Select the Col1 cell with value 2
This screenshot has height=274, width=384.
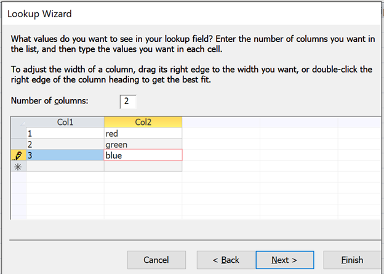[65, 145]
